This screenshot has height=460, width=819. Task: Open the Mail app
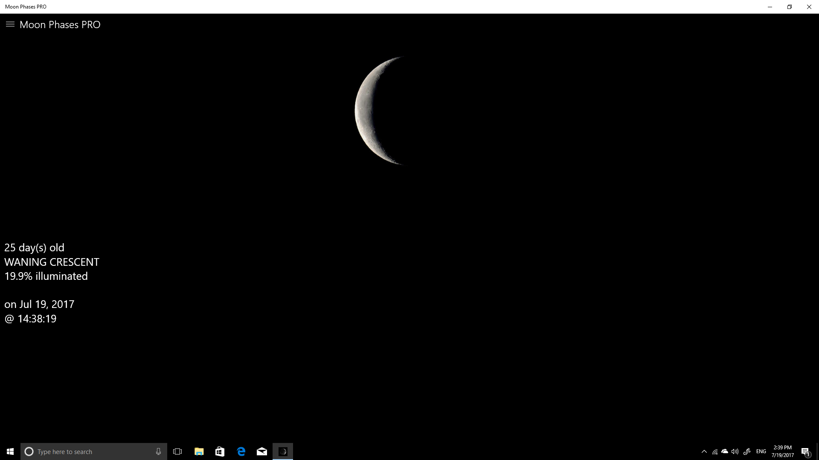click(x=262, y=451)
